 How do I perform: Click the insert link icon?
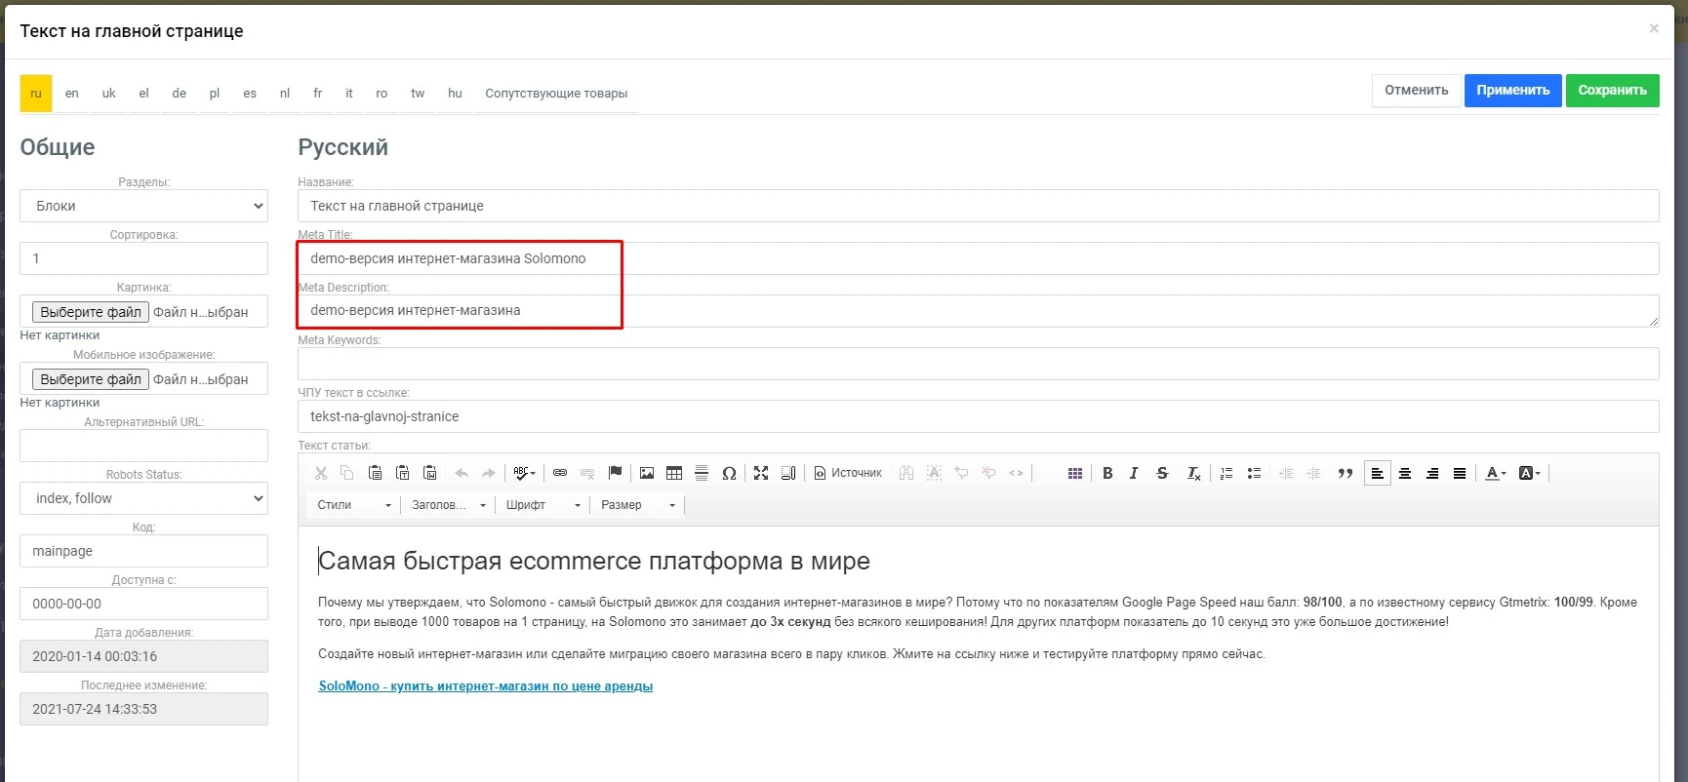tap(560, 473)
